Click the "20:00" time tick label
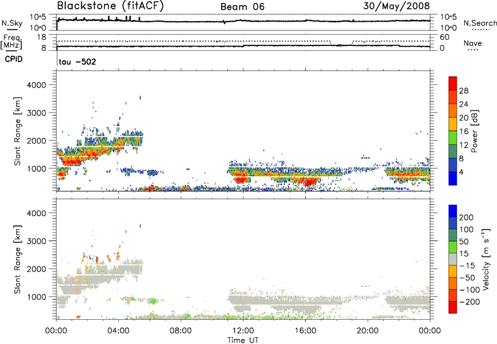Viewport: 497px width, 344px height. (368, 331)
